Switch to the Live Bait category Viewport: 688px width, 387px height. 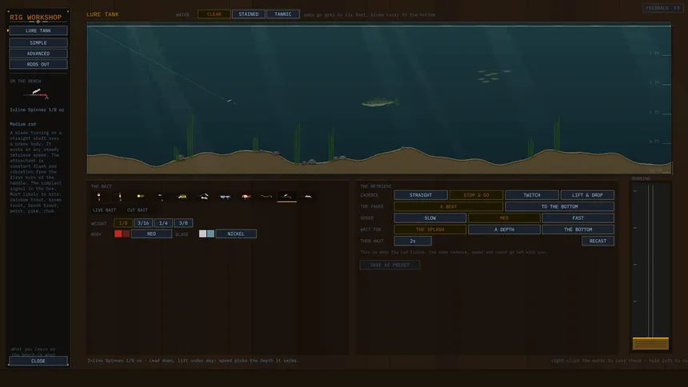pyautogui.click(x=105, y=210)
